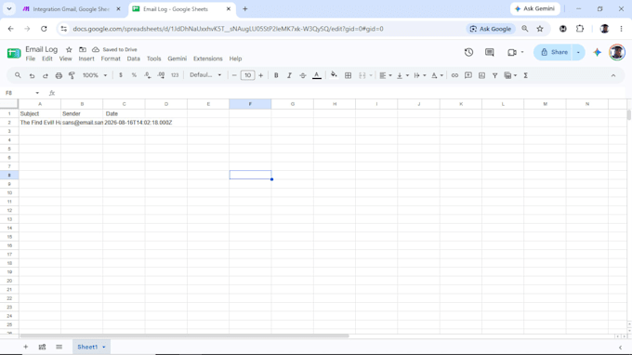Toggle italic formatting

click(x=289, y=75)
